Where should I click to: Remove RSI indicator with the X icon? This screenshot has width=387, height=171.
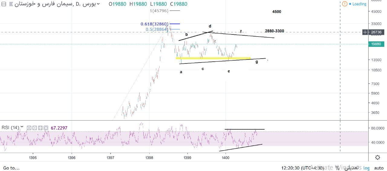pos(46,128)
